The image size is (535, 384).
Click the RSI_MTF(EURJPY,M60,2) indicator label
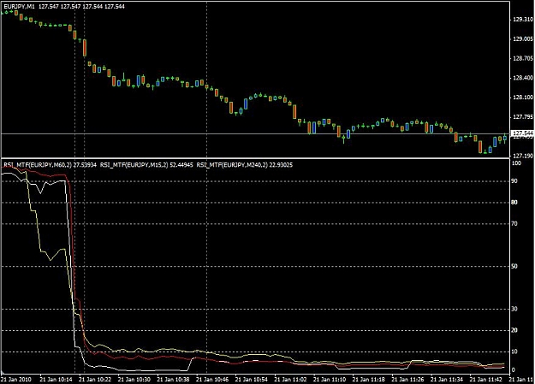[38, 165]
